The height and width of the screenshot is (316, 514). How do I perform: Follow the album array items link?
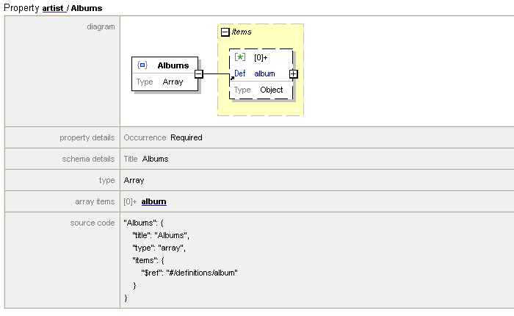(153, 201)
